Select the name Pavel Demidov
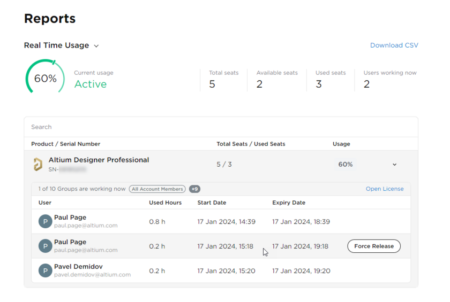The height and width of the screenshot is (302, 450). point(78,267)
